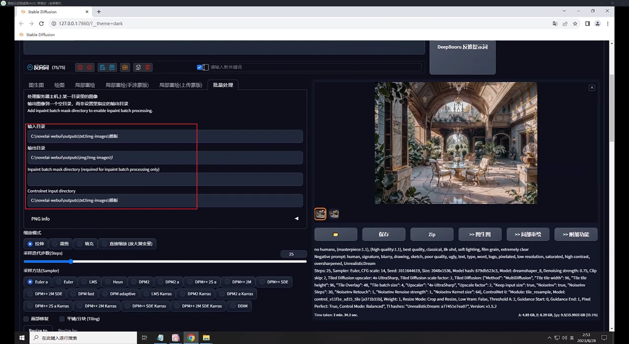Select the first gallery thumbnail
Viewport: 629px width, 344px height.
[x=320, y=214]
